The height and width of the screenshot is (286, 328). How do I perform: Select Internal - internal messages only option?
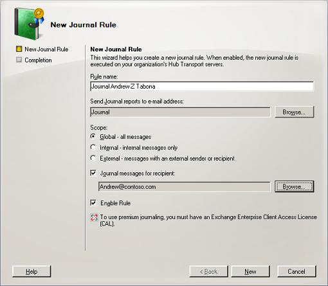point(93,147)
